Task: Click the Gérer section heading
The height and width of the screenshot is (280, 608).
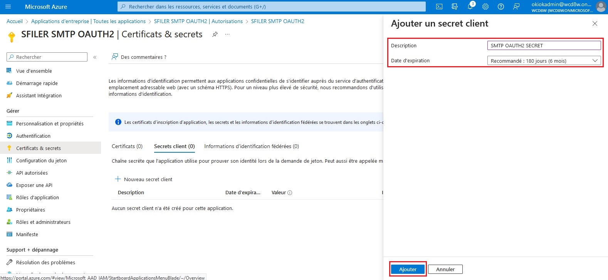Action: click(13, 111)
